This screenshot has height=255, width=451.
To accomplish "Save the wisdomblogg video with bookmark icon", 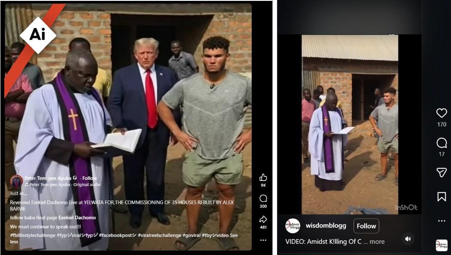I will click(x=442, y=197).
